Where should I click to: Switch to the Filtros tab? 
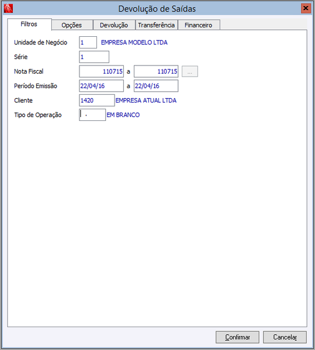point(29,24)
